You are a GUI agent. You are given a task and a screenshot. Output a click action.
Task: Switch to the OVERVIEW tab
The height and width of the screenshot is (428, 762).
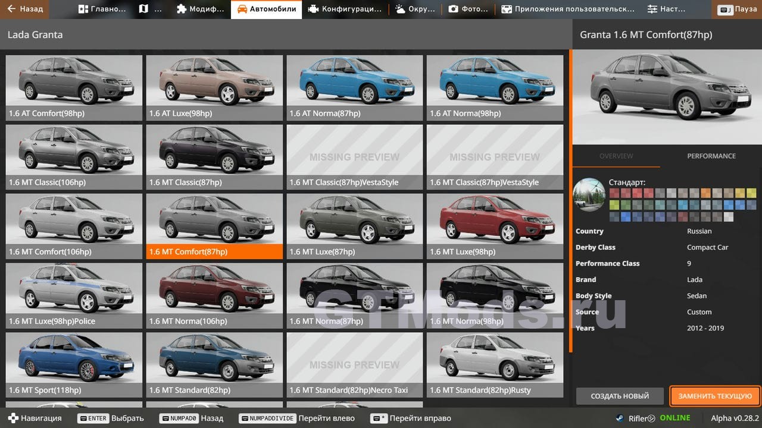pyautogui.click(x=616, y=156)
